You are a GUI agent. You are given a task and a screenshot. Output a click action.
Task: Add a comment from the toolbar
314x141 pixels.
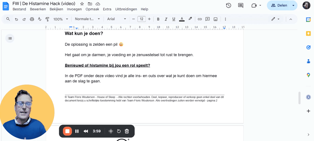point(208,19)
